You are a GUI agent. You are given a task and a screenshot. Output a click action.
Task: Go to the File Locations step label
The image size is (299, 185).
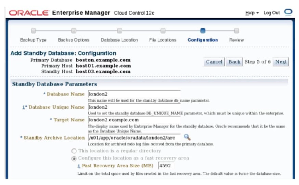coord(163,40)
